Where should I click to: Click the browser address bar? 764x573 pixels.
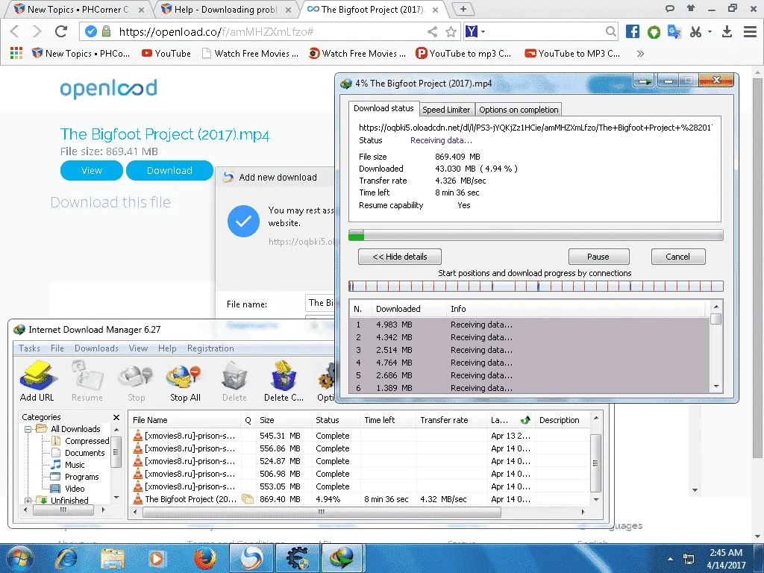[270, 32]
